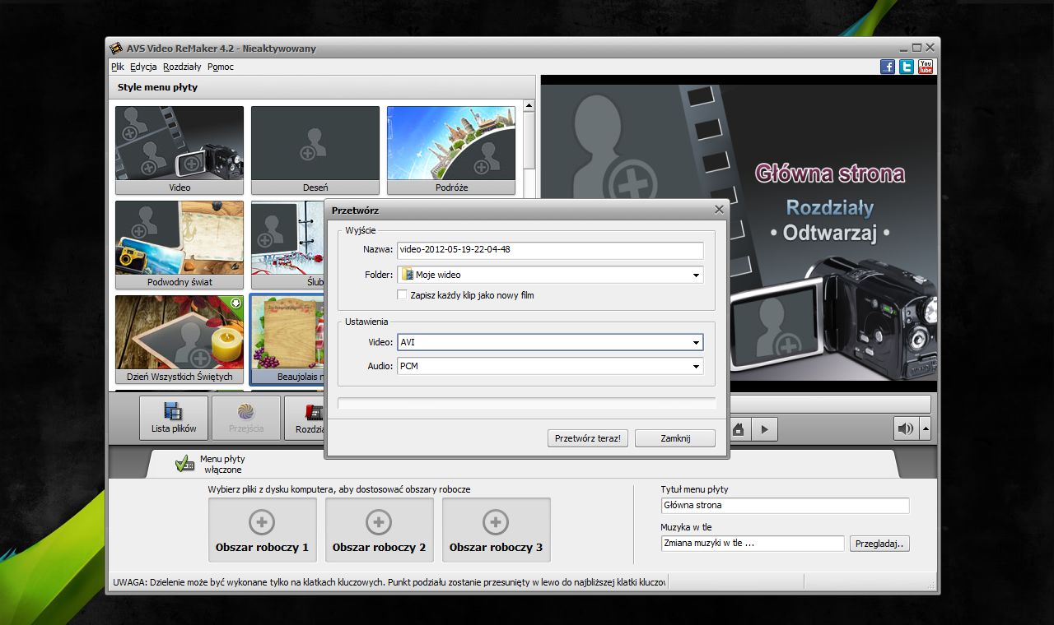
Task: Click the Przeglądaj.. button
Action: [x=879, y=544]
